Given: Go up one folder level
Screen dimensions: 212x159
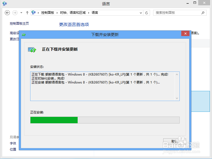Looking at the screenshot, I should point(27,13).
